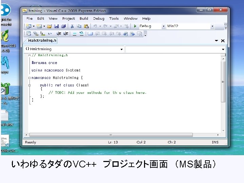Click the Display Parameter Info icon
The image size is (244, 183).
click(x=36, y=34)
